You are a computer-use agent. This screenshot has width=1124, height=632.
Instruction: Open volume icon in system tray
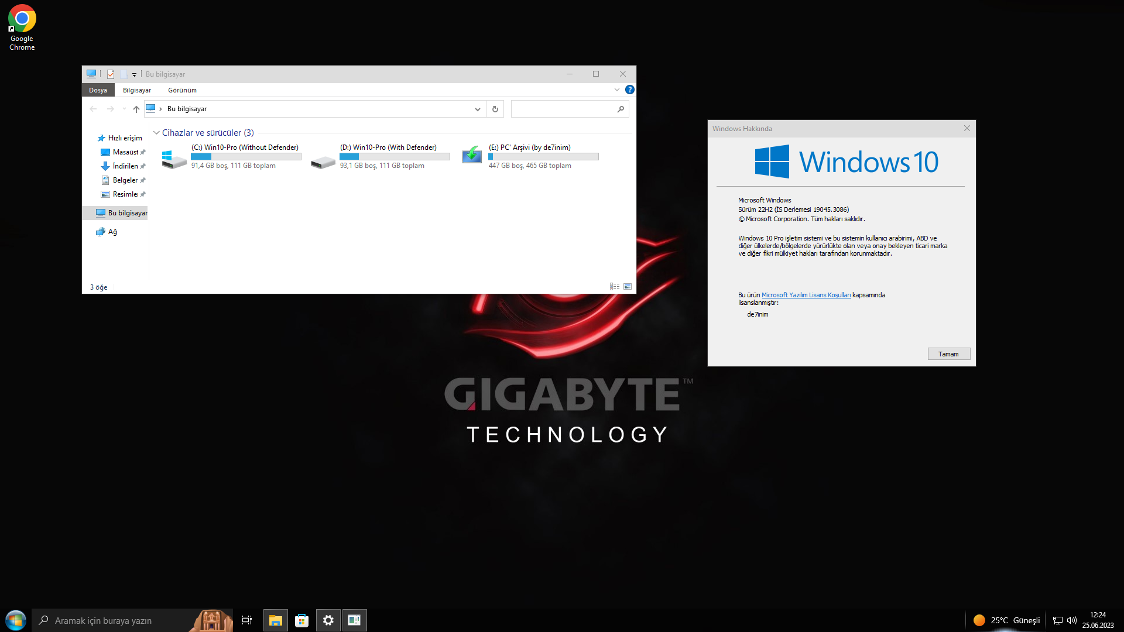pos(1072,620)
